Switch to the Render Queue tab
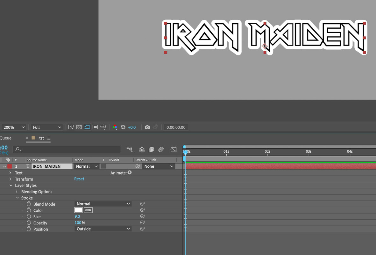Viewport: 376px width, 255px height. tap(6, 138)
